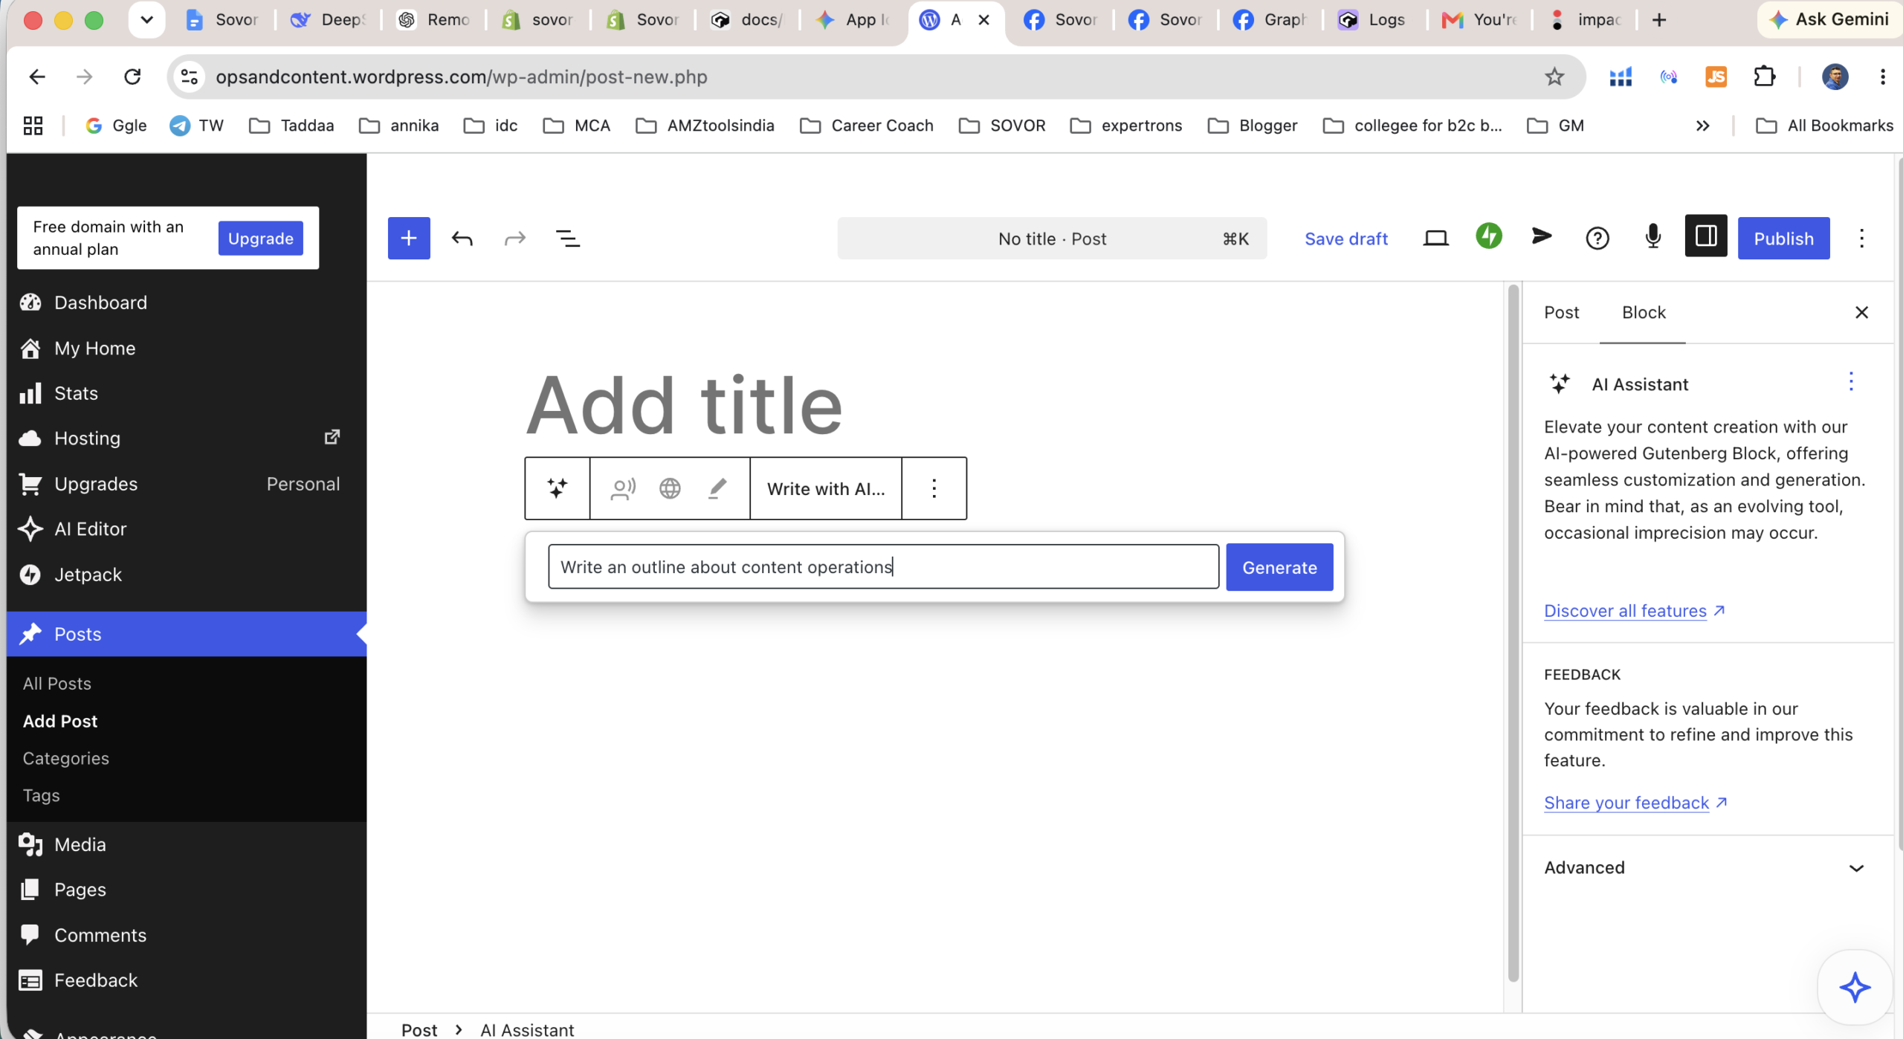Open Media in the admin menu

tap(80, 844)
